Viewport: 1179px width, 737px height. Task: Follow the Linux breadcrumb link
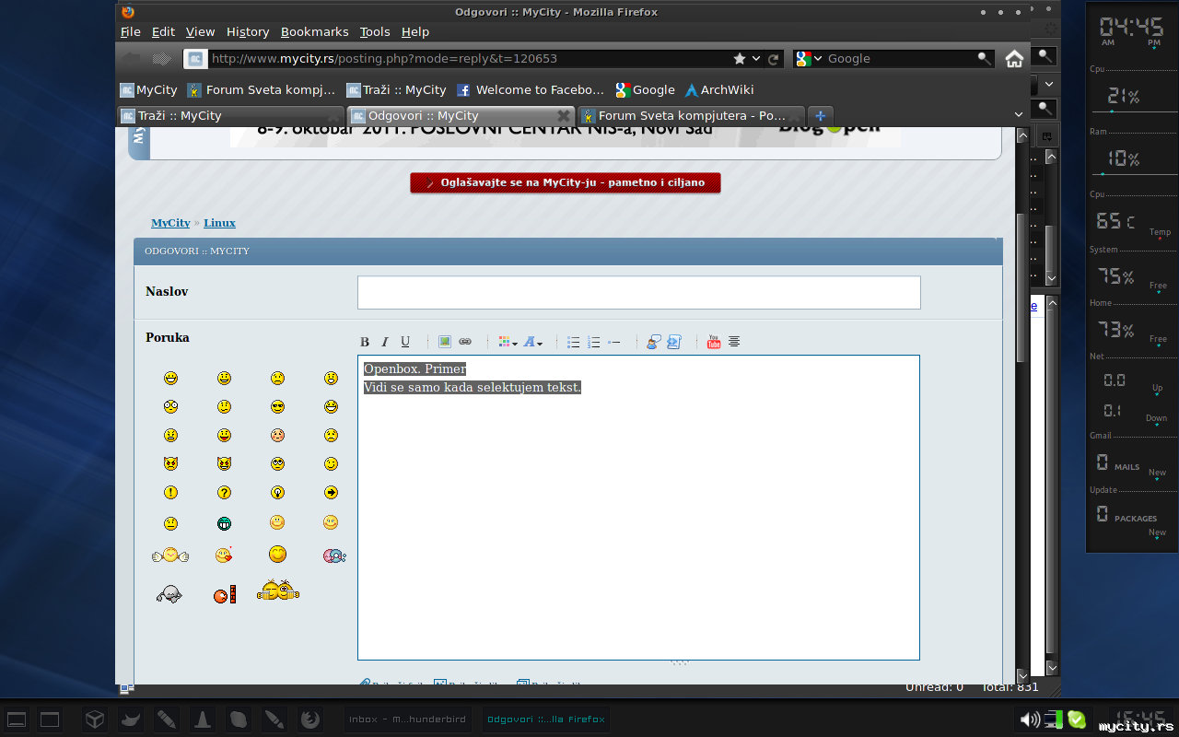tap(219, 223)
